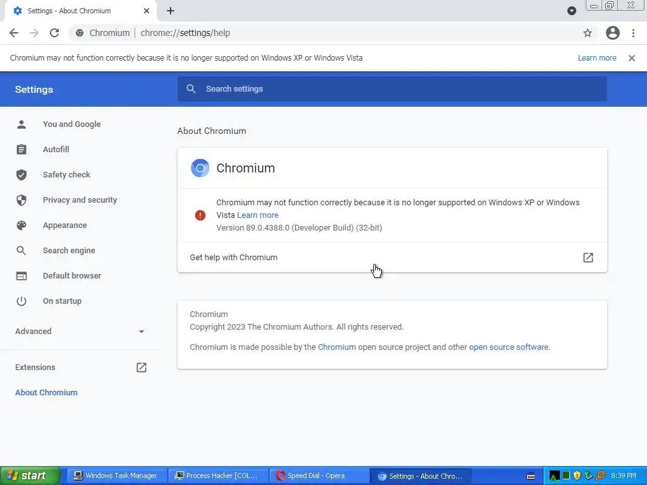Open On startup settings
The width and height of the screenshot is (647, 485).
[x=63, y=301]
